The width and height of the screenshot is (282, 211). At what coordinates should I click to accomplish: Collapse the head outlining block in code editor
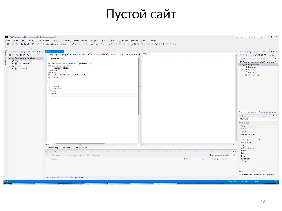[49, 66]
